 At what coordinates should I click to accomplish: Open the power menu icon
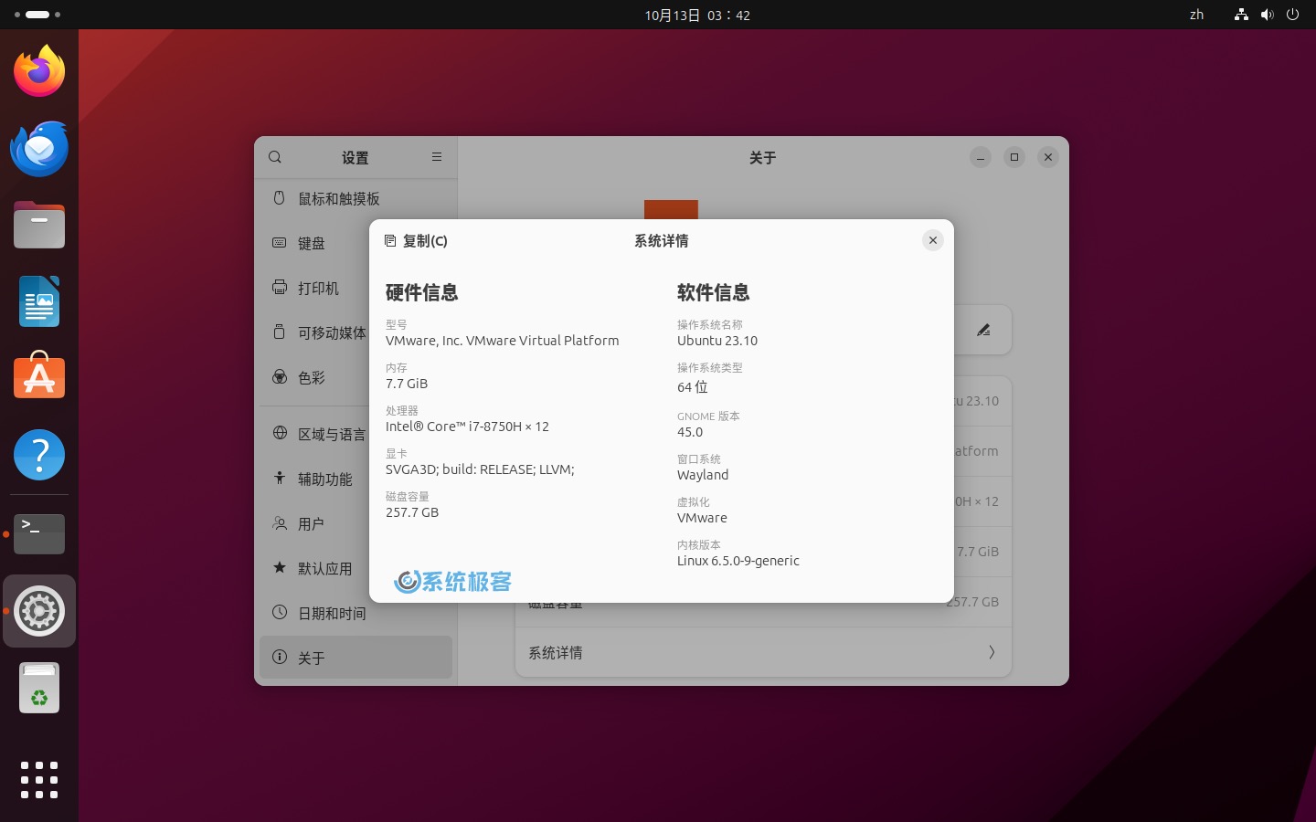[x=1292, y=15]
